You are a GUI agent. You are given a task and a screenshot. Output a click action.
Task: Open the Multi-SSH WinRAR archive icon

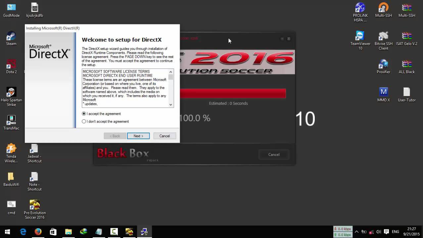tap(406, 10)
